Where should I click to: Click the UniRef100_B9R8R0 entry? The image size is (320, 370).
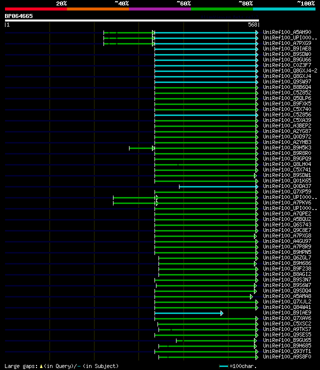click(x=287, y=153)
